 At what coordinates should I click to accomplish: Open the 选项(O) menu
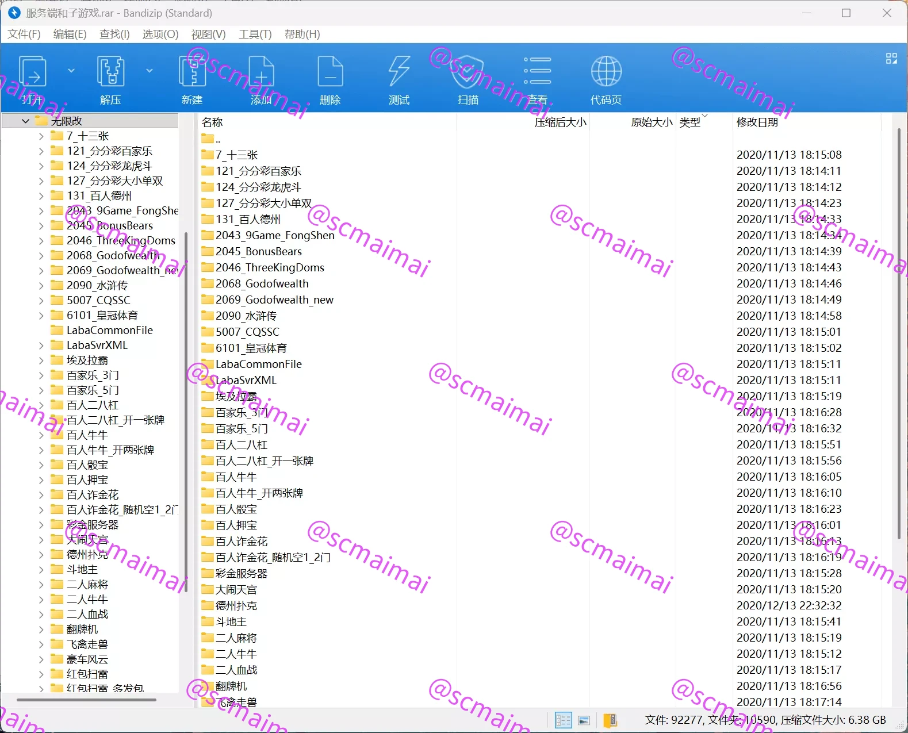click(x=160, y=34)
